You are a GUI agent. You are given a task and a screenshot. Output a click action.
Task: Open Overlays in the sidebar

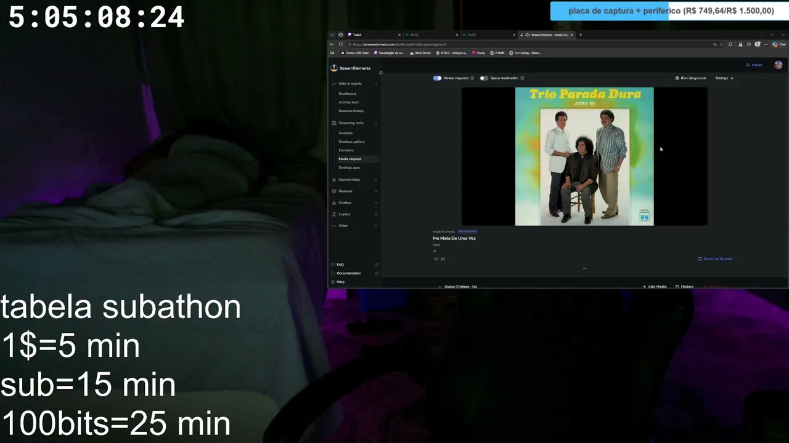[345, 133]
